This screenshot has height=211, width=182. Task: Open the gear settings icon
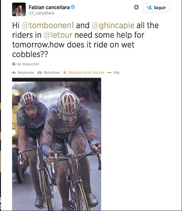136,7
